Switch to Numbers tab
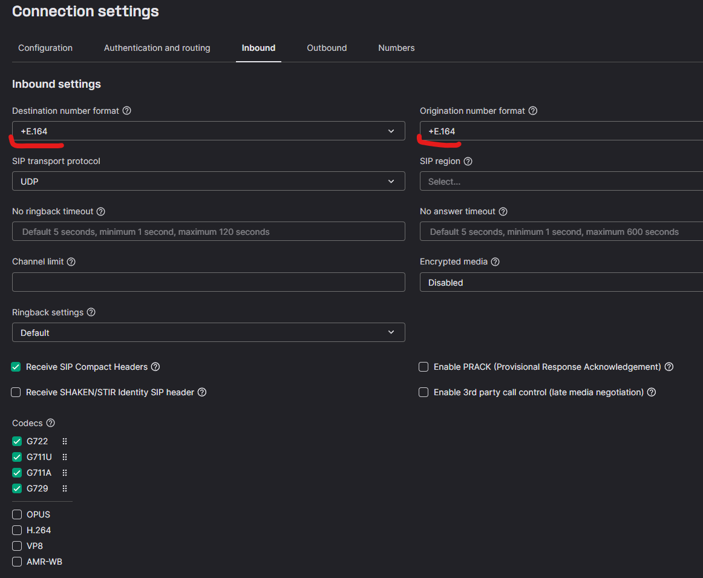The height and width of the screenshot is (578, 703). click(x=396, y=48)
